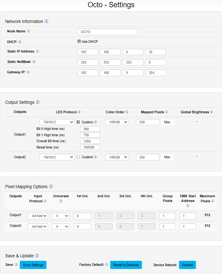
Task: Click the Node Name field containing OCTO
Action: 108,32
